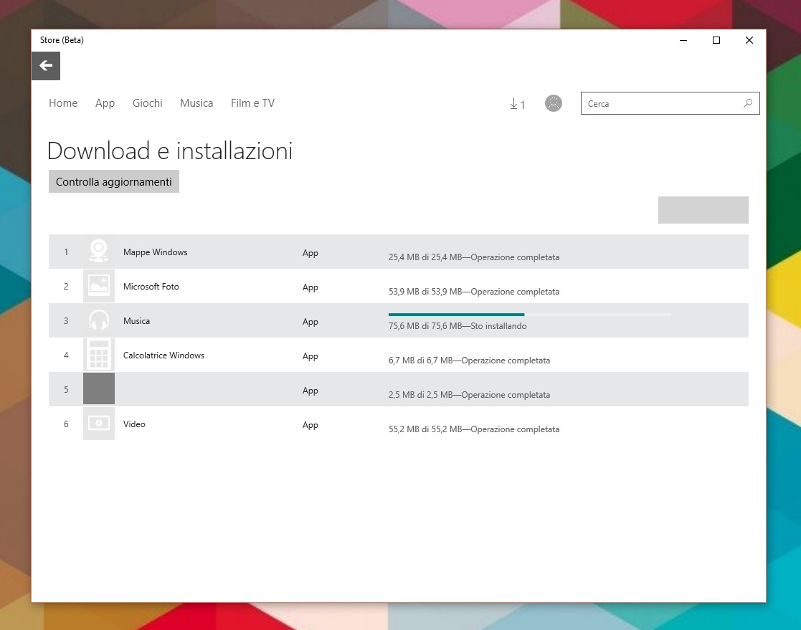
Task: Select the Microsoft Foto app icon
Action: coord(98,286)
